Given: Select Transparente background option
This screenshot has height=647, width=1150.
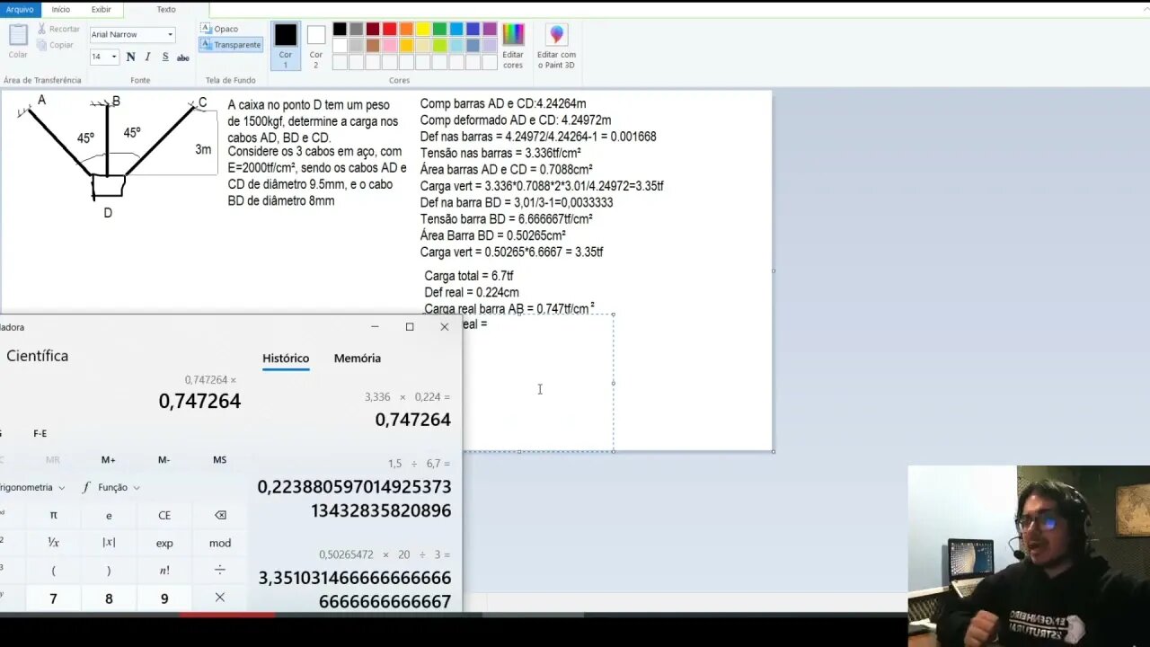Looking at the screenshot, I should 231,44.
